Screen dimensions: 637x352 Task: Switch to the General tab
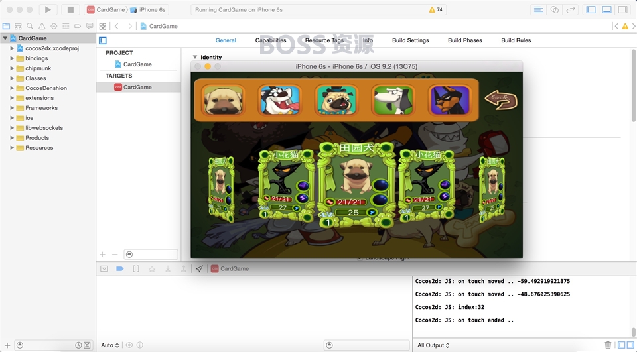point(226,40)
